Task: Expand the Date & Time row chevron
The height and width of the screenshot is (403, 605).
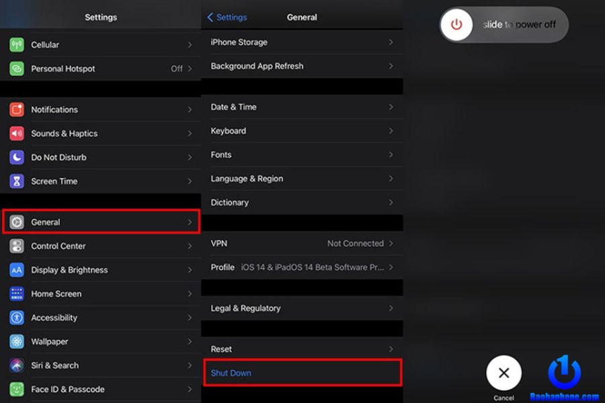Action: click(x=391, y=107)
